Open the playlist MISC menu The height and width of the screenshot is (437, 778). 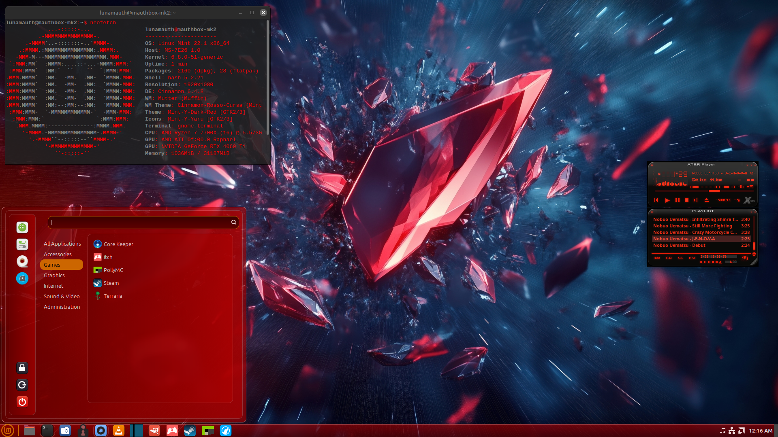692,258
